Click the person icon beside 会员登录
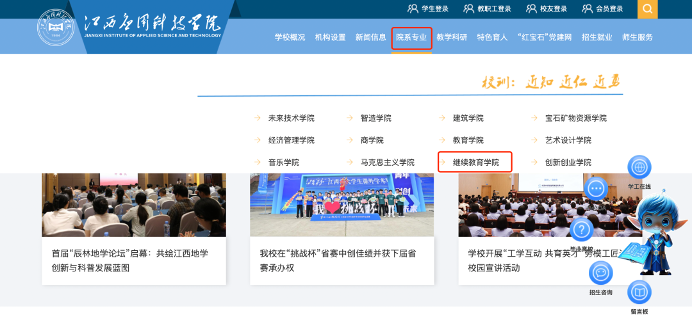Image resolution: width=692 pixels, height=320 pixels. click(588, 9)
